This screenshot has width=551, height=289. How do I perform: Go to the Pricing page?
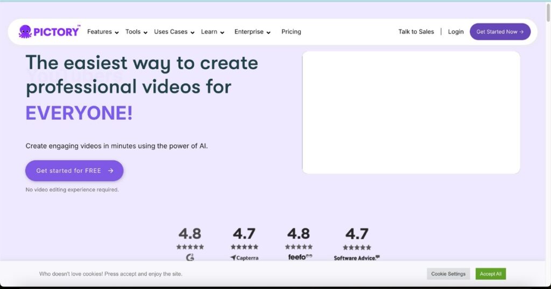coord(291,32)
